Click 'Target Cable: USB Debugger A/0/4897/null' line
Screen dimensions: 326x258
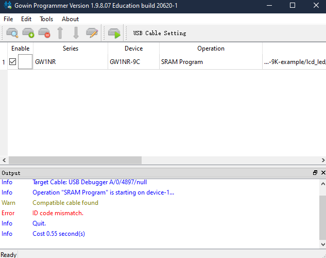[x=90, y=182]
